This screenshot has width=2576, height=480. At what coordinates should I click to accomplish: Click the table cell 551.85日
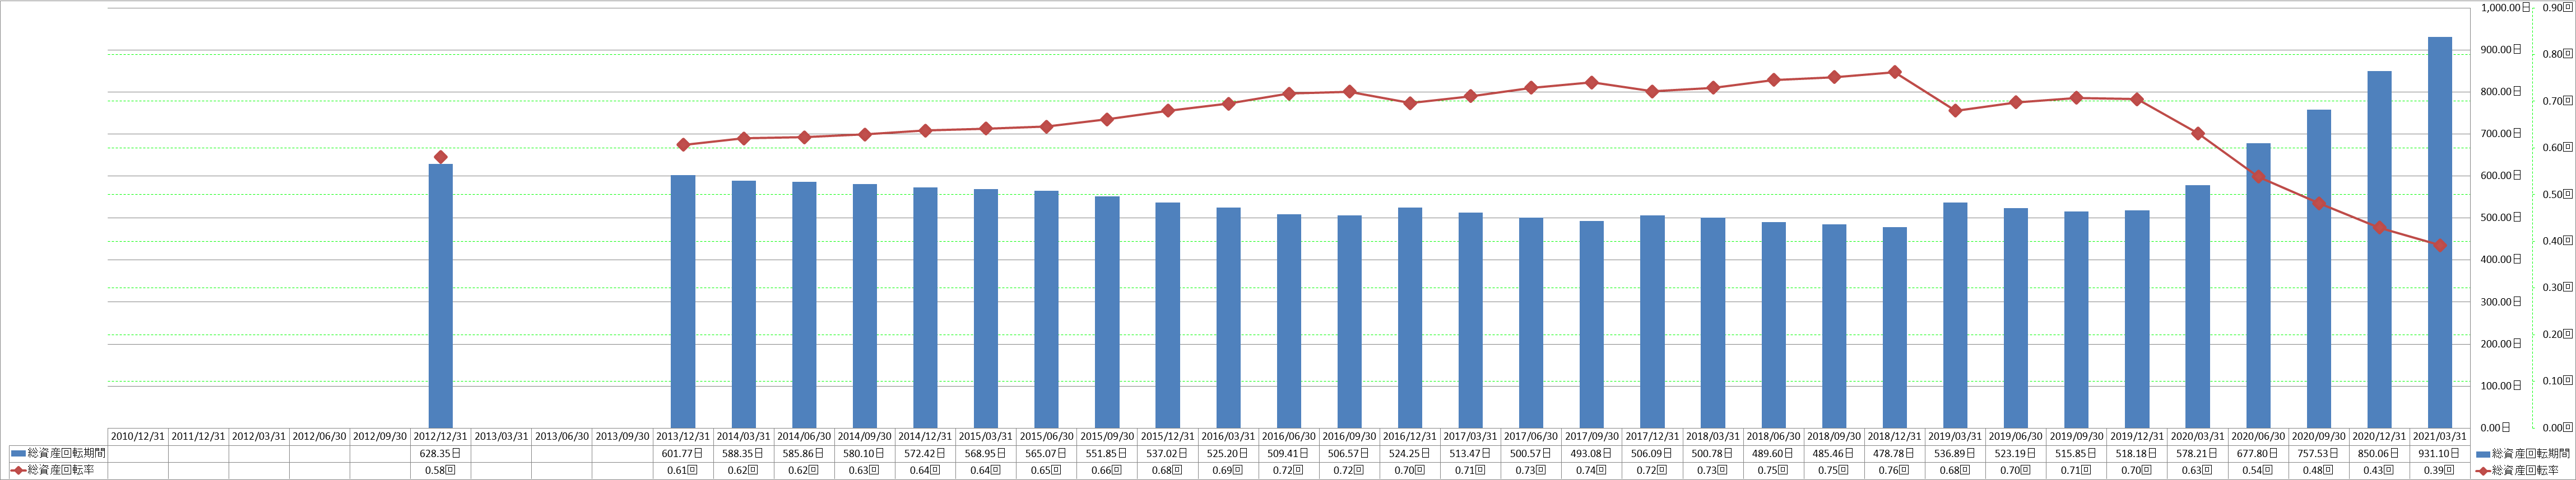(x=1107, y=453)
